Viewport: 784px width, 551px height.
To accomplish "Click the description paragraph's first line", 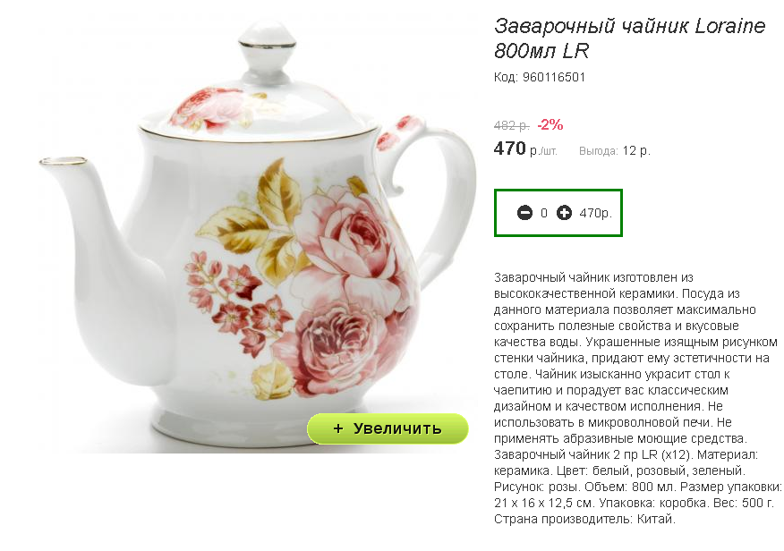I will pos(593,277).
